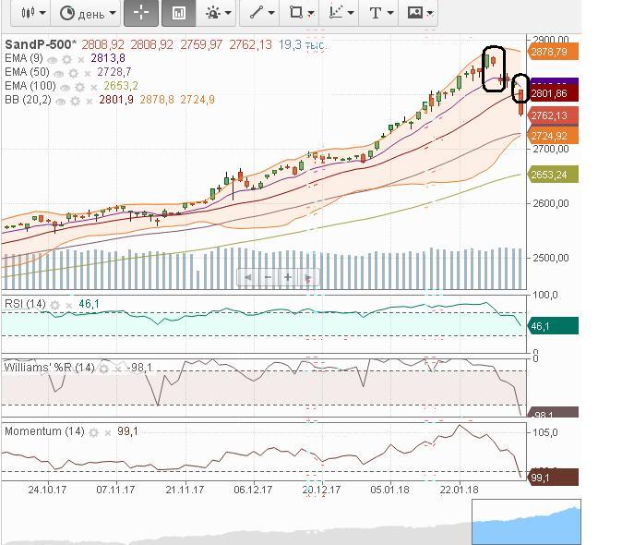Activate the crosshair cursor tool
Viewport: 622px width, 545px height.
[x=141, y=13]
